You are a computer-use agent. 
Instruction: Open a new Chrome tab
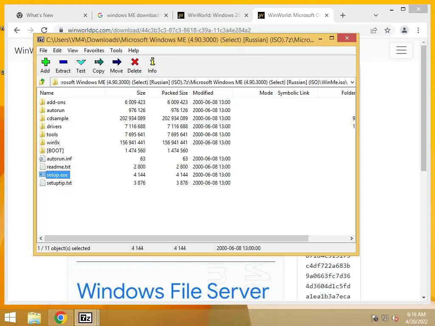pos(343,15)
